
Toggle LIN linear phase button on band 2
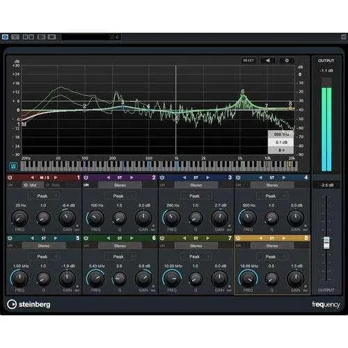tap(86, 185)
